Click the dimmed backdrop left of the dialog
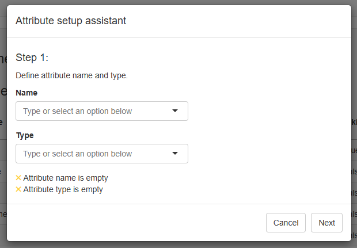The width and height of the screenshot is (357, 248). tap(3, 144)
